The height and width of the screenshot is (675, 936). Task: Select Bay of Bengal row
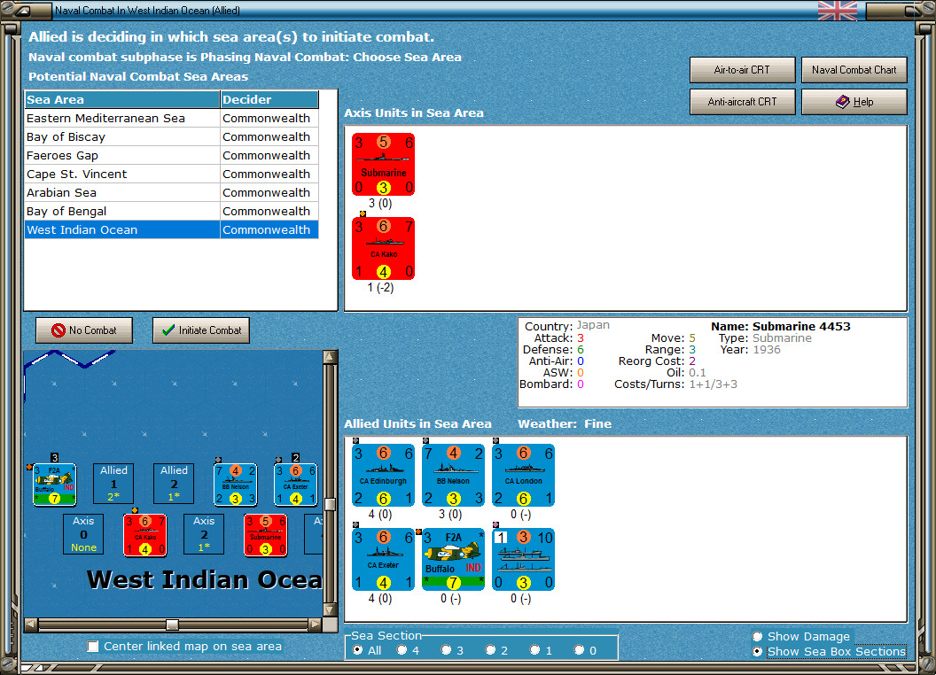pos(171,211)
